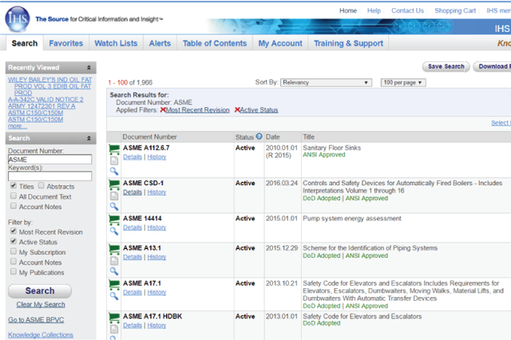
Task: Remove Most Recent Revision filter red X
Action: coord(163,110)
